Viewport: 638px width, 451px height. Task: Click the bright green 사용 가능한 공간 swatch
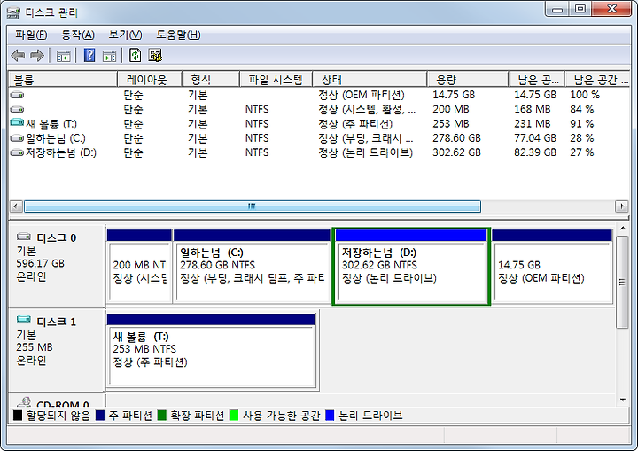[x=234, y=416]
